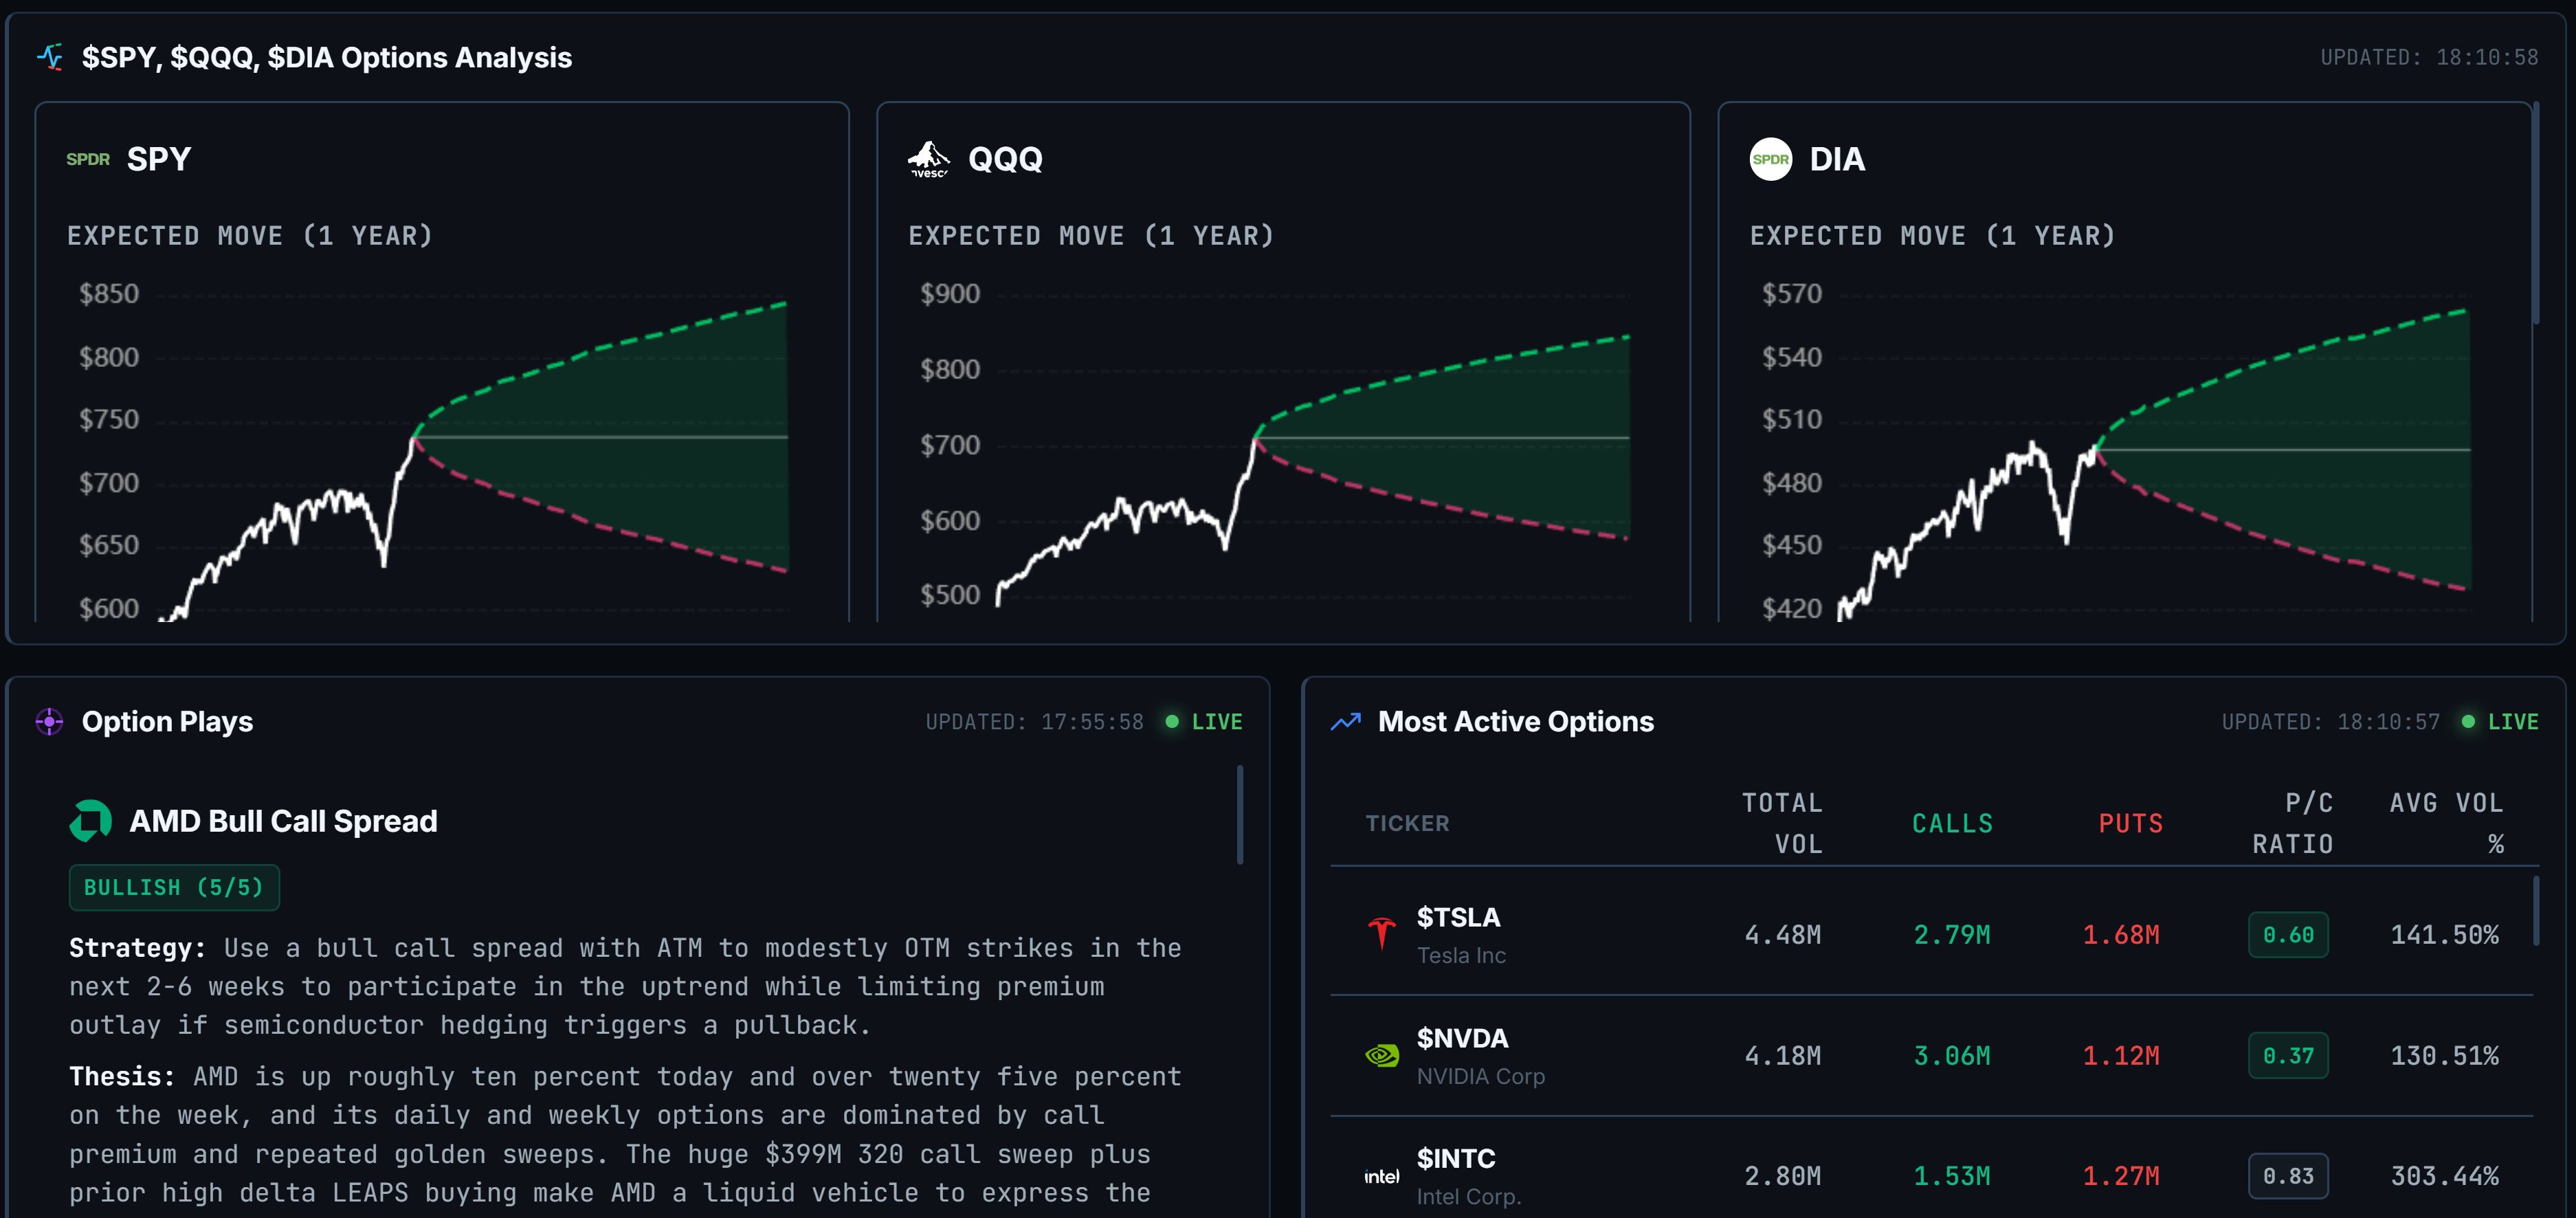
Task: Click the SPY card title
Action: [x=159, y=159]
